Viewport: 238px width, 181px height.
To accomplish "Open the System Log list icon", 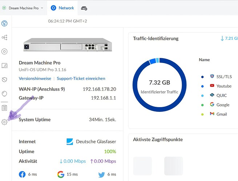I will tap(4, 108).
